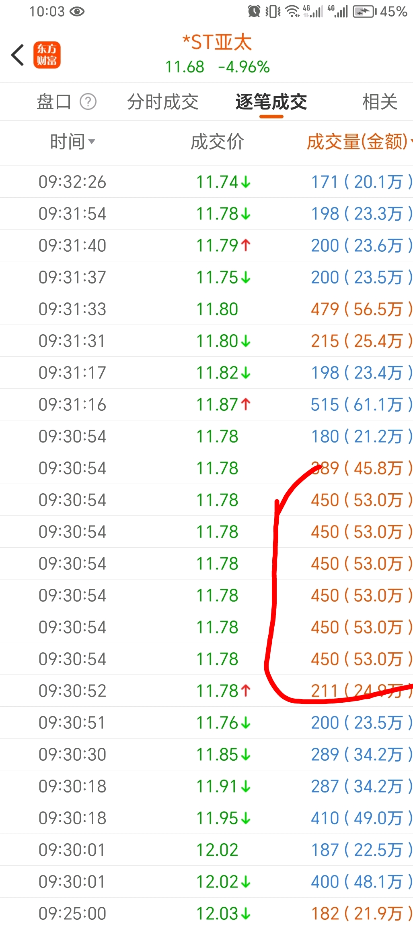This screenshot has width=413, height=929.
Task: Select the 09:31:54 time cell
Action: (72, 214)
